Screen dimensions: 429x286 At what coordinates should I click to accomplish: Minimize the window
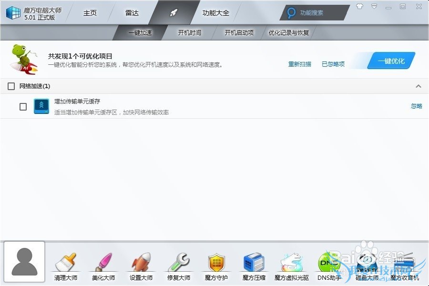pyautogui.click(x=388, y=7)
